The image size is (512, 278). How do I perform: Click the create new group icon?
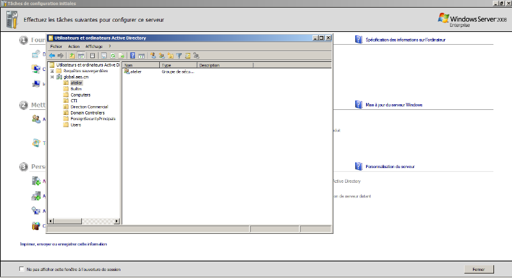tap(162, 56)
